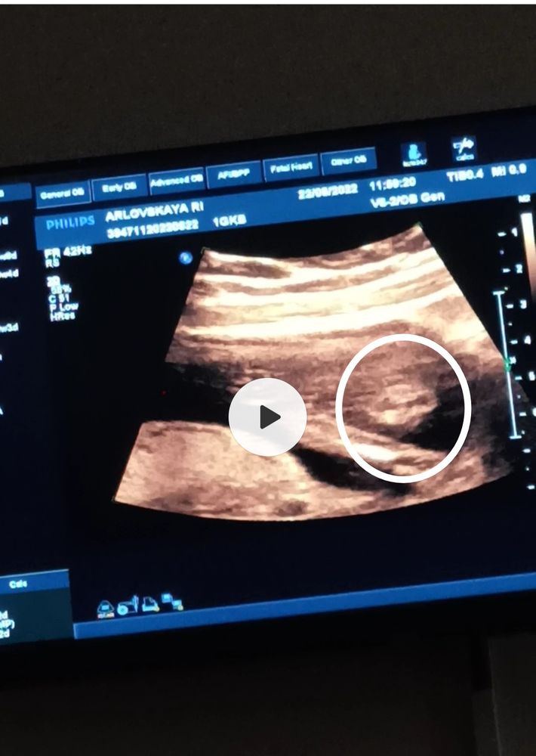The image size is (536, 756).
Task: Switch to the Fetal Heart tab
Action: (291, 167)
